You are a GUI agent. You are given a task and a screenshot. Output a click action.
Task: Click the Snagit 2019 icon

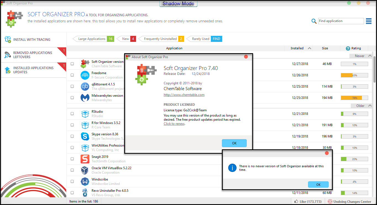(85, 159)
